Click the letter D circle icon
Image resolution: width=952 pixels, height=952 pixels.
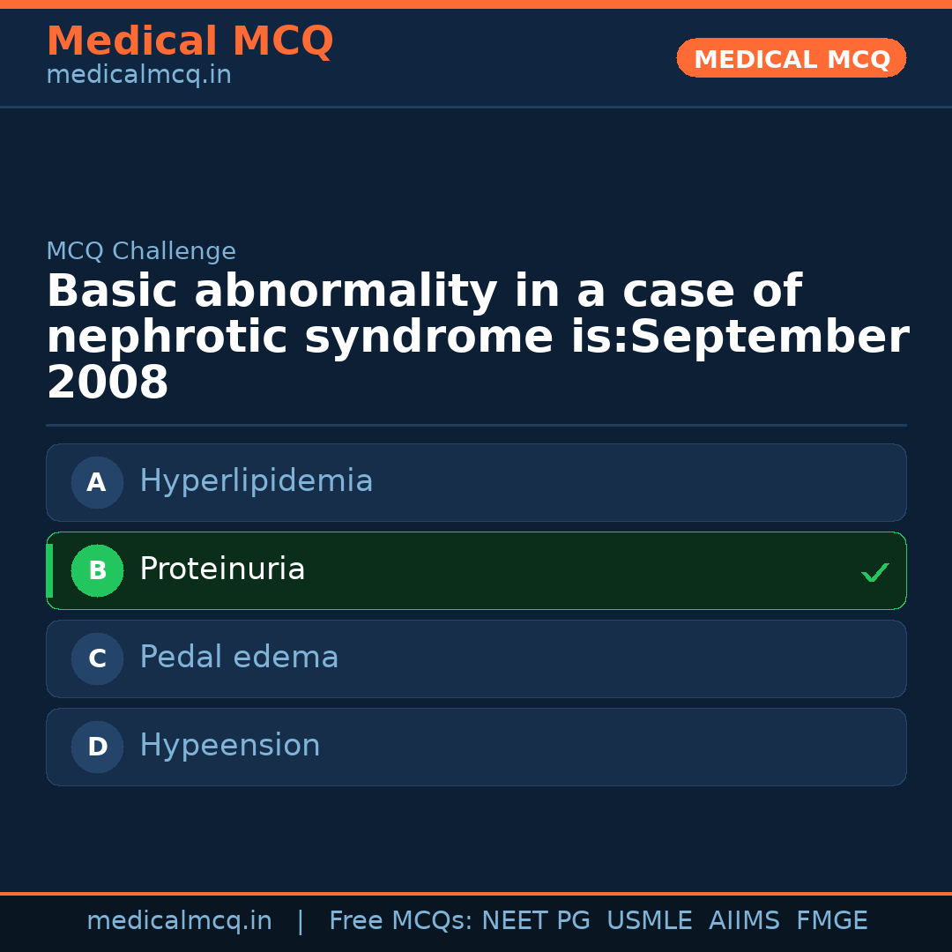point(97,747)
